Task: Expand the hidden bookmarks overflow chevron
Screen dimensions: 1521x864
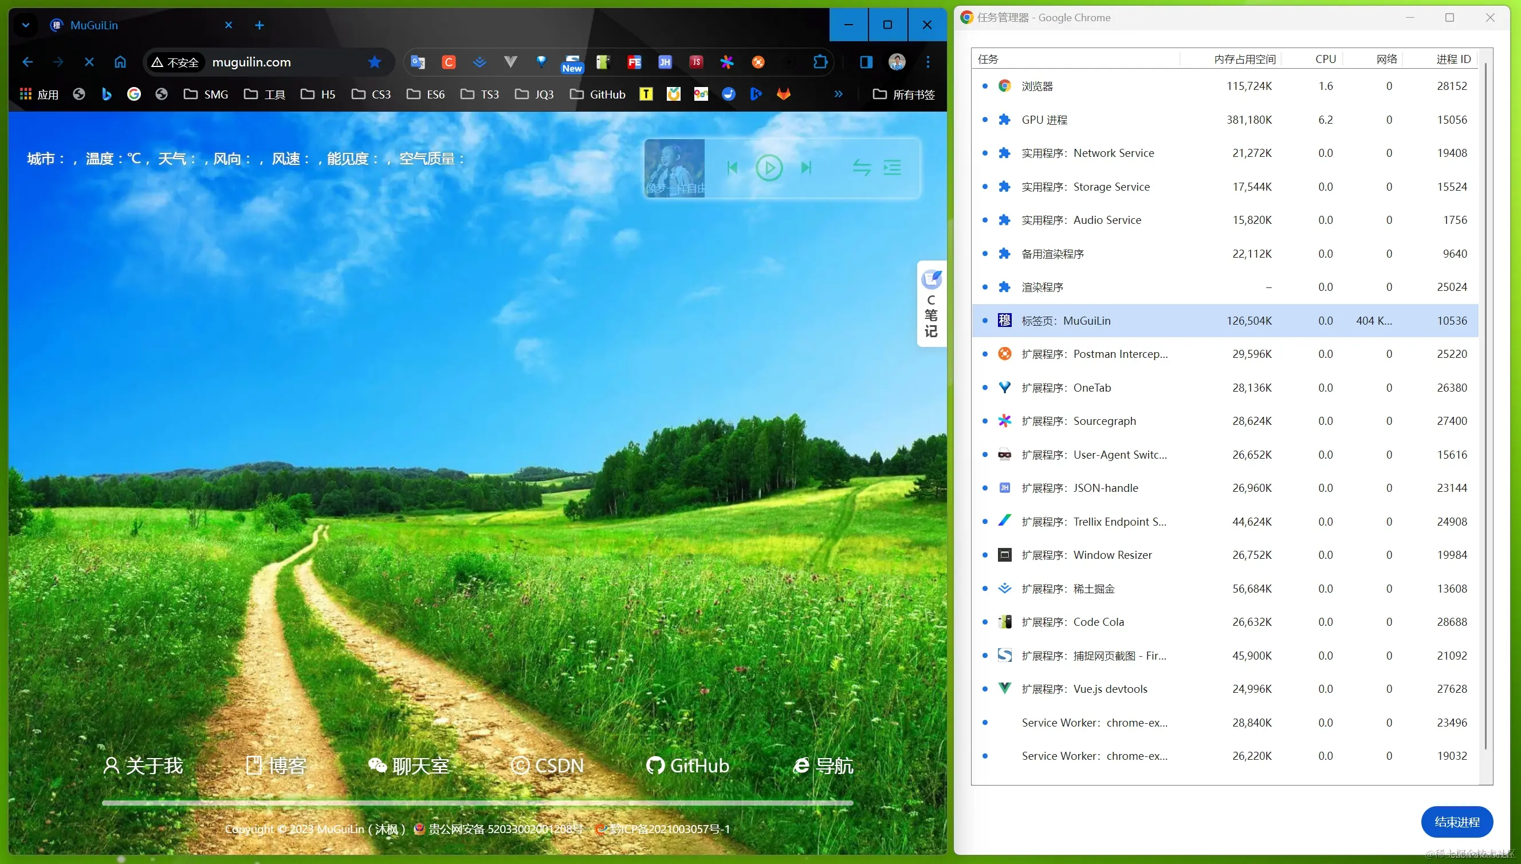Action: coord(838,94)
